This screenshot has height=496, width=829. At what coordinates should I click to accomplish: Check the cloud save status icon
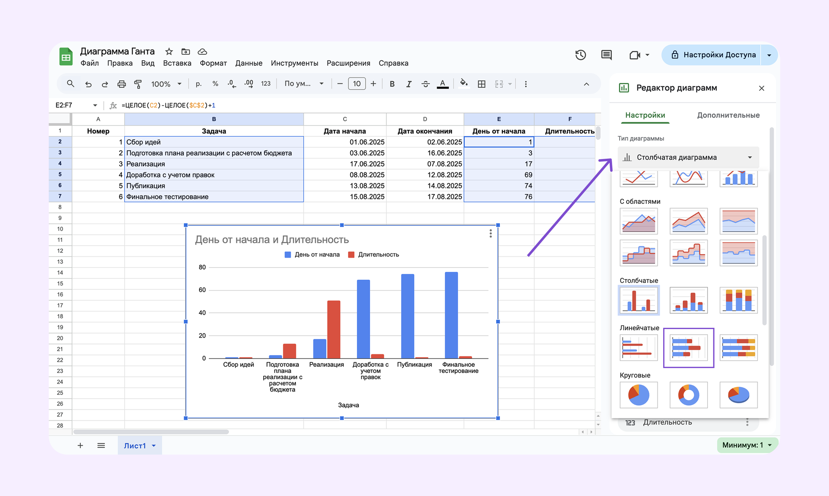pos(202,51)
